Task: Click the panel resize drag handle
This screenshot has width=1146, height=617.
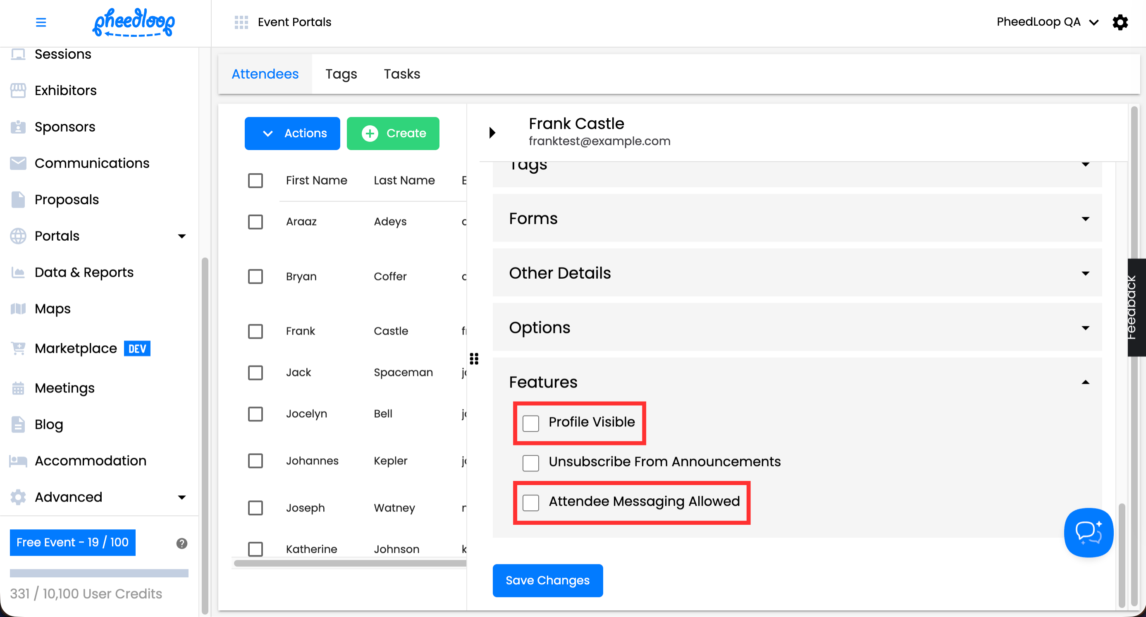Action: click(474, 359)
